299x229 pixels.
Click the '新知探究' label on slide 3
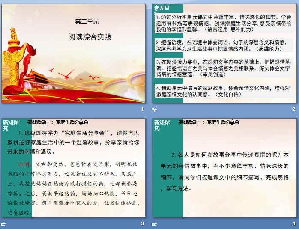[10, 125]
